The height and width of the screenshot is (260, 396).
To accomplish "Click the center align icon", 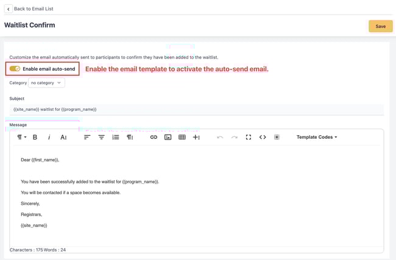I will coord(101,137).
